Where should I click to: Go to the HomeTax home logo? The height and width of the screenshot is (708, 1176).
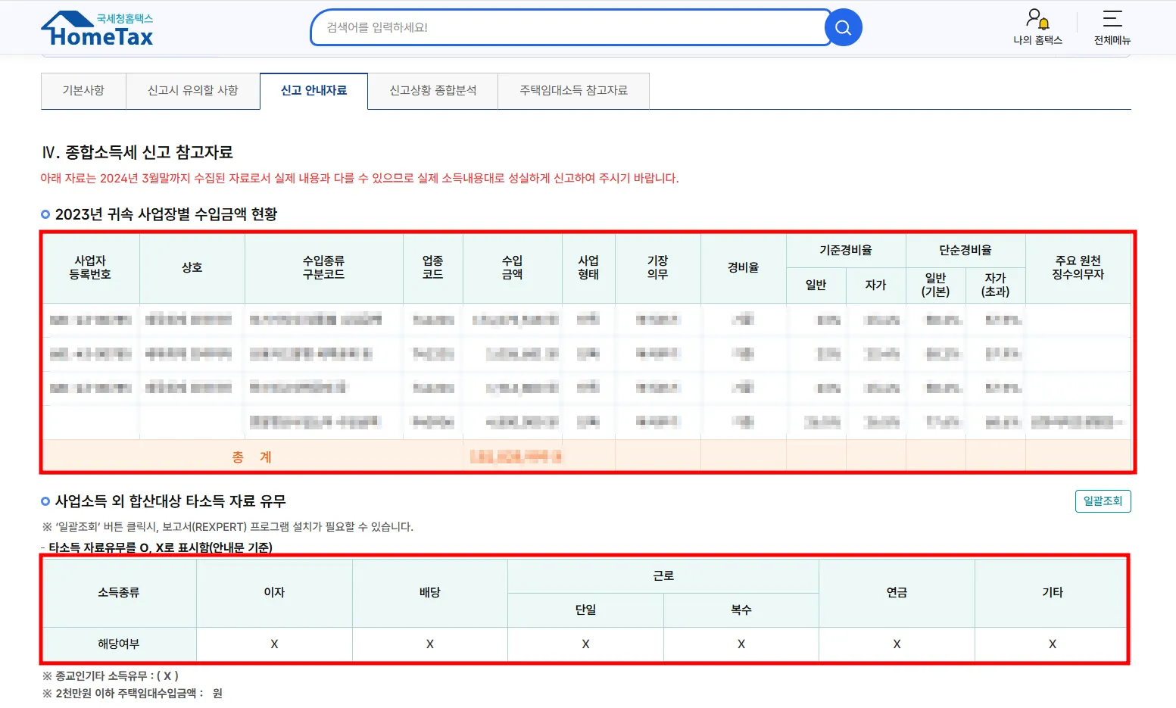pos(97,30)
